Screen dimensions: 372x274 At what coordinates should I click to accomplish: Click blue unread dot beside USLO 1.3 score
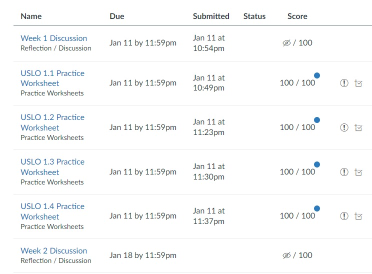point(316,164)
